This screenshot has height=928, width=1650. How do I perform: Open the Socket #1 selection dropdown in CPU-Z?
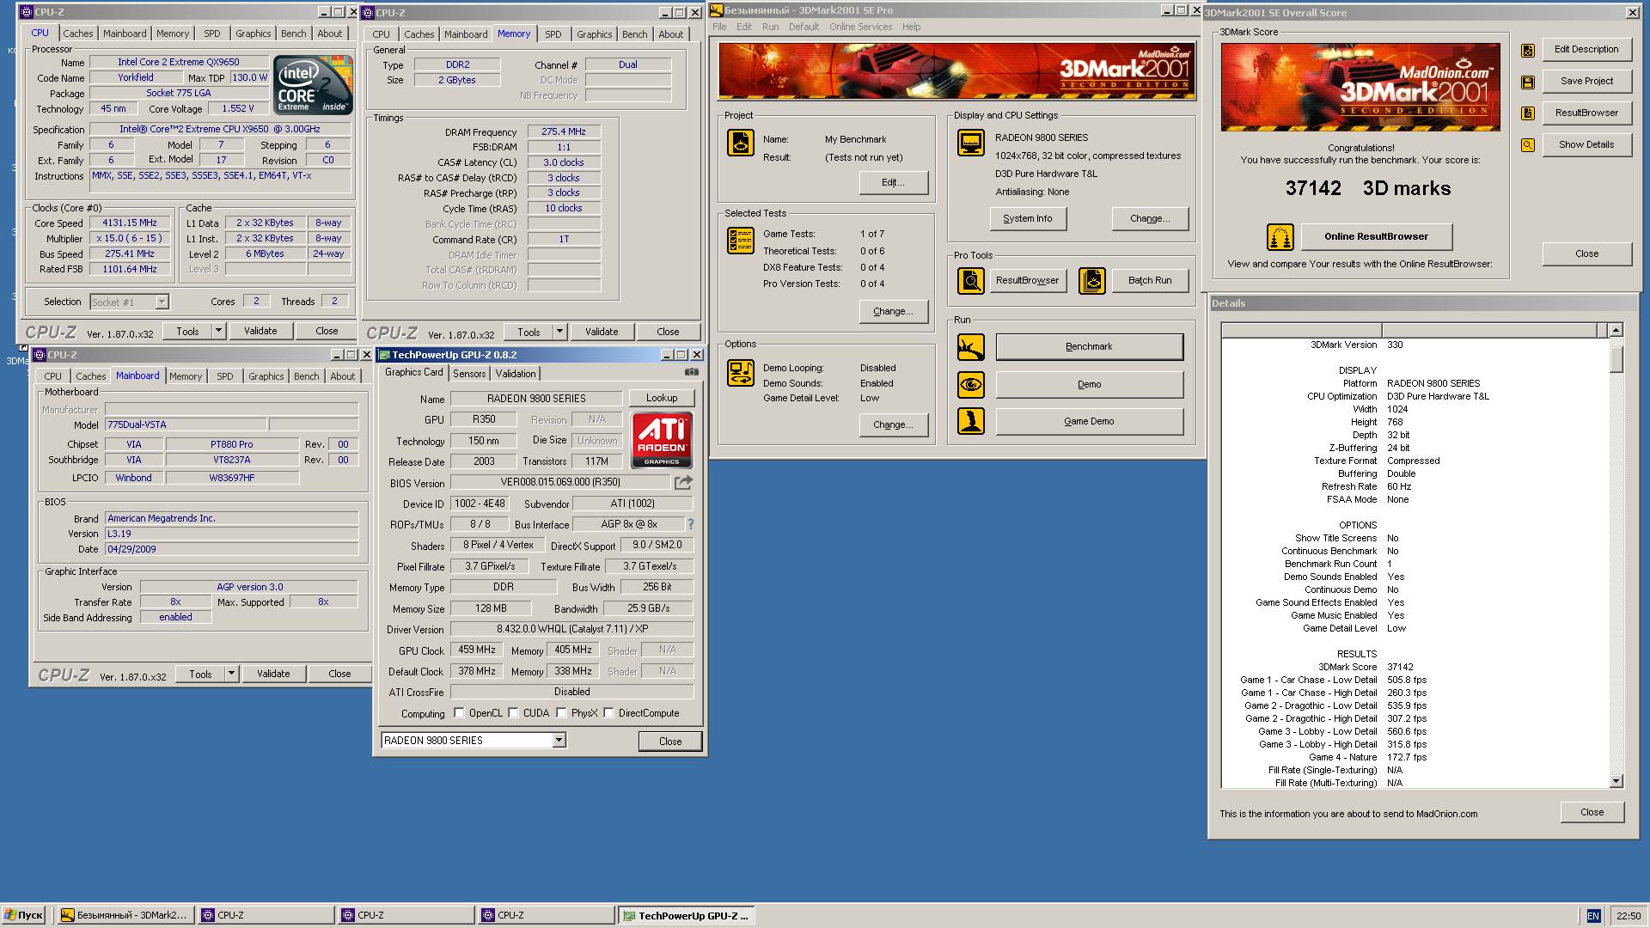[162, 302]
